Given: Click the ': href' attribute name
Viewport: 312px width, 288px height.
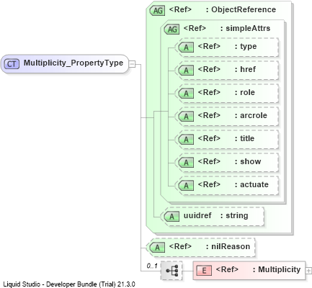Looking at the screenshot, I should tap(245, 69).
